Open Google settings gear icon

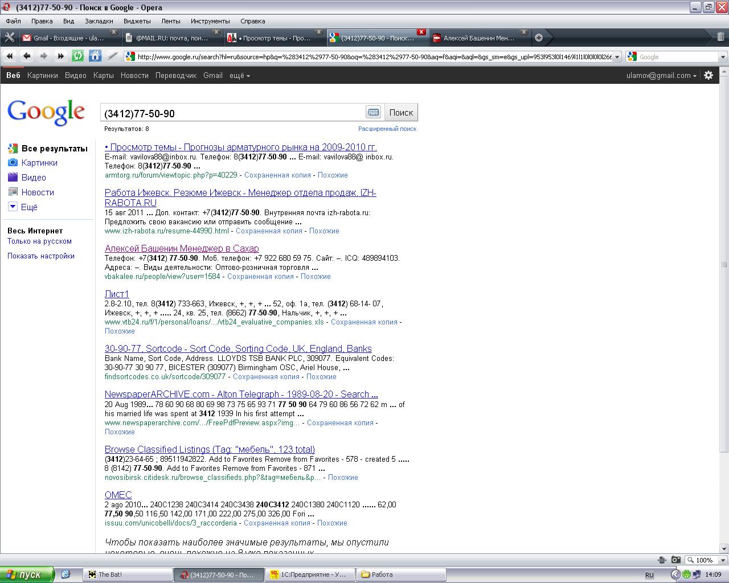(708, 75)
